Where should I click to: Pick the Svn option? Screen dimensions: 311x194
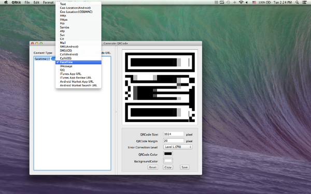click(x=78, y=35)
